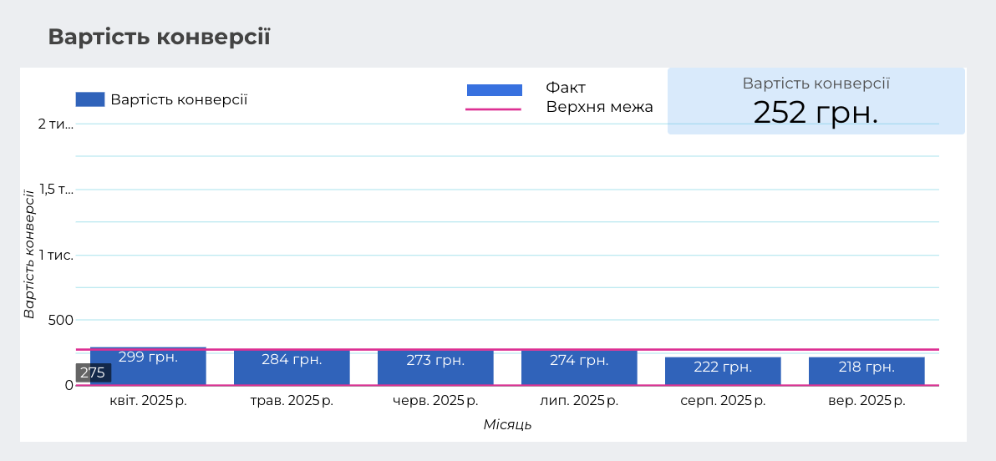Viewport: 996px width, 461px height.
Task: Click the rotated Вартість конверсії y-axis title
Action: [x=29, y=253]
